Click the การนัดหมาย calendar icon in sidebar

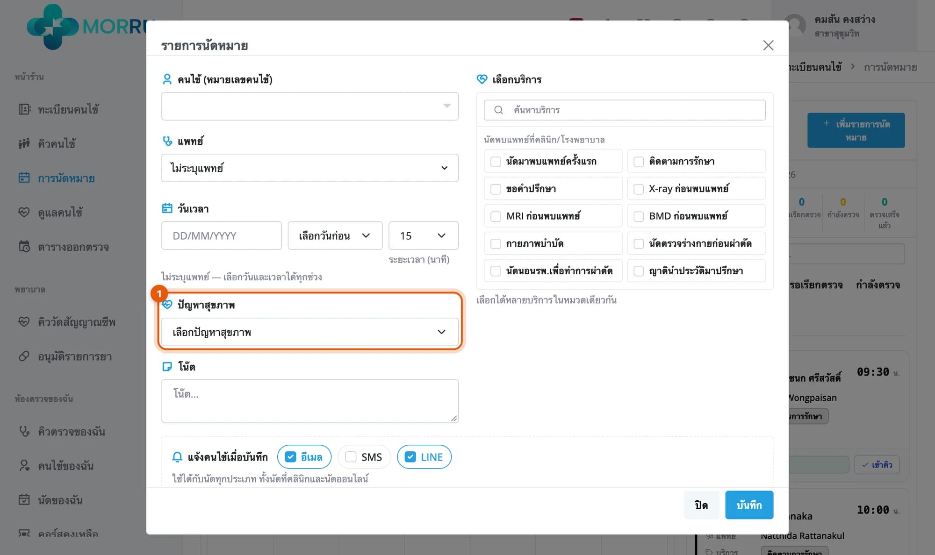[24, 178]
